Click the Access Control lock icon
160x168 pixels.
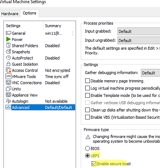8,70
